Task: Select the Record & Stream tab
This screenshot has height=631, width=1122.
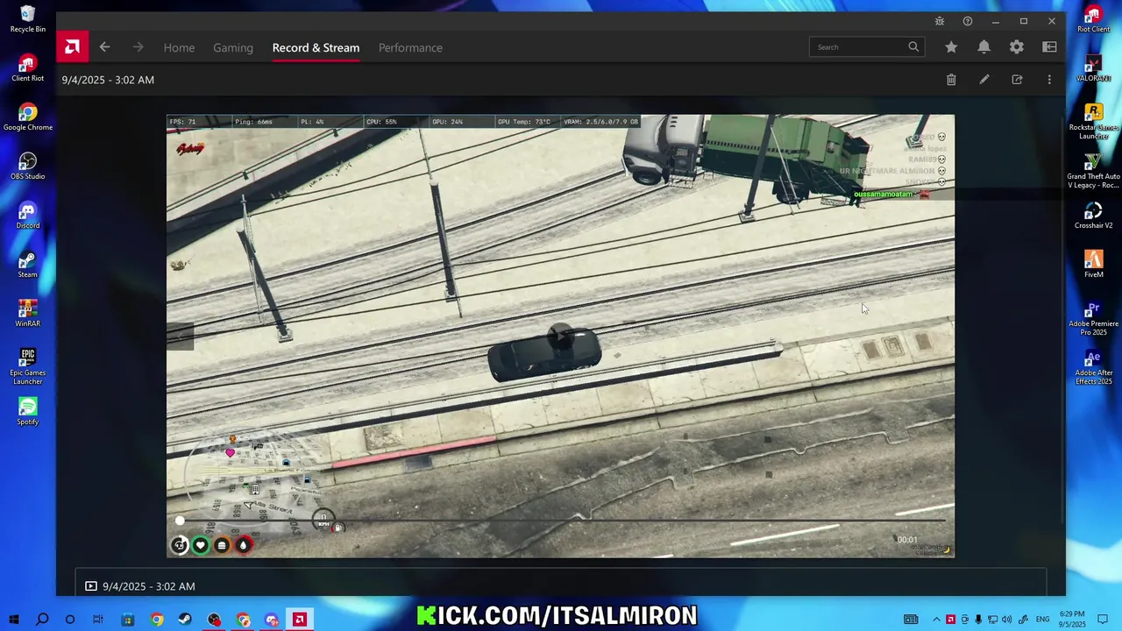Action: (x=316, y=47)
